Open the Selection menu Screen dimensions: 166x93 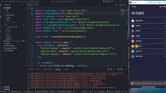12,2
